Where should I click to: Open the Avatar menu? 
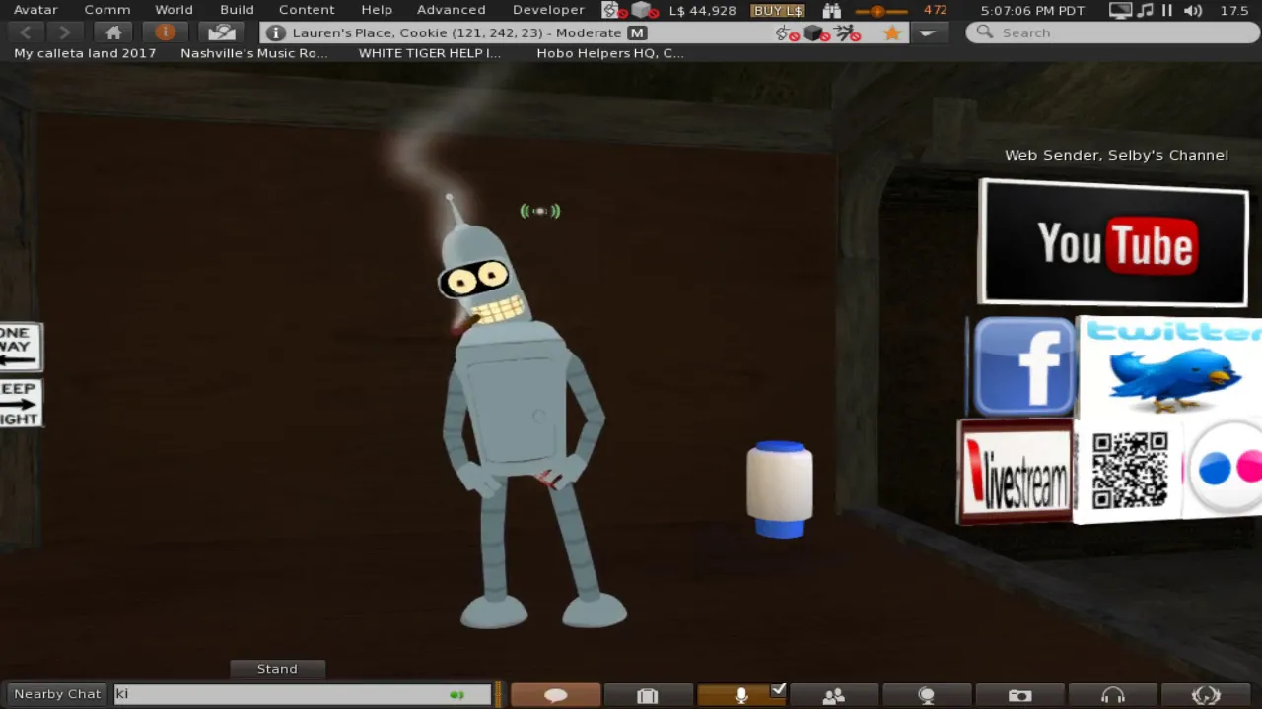(35, 10)
